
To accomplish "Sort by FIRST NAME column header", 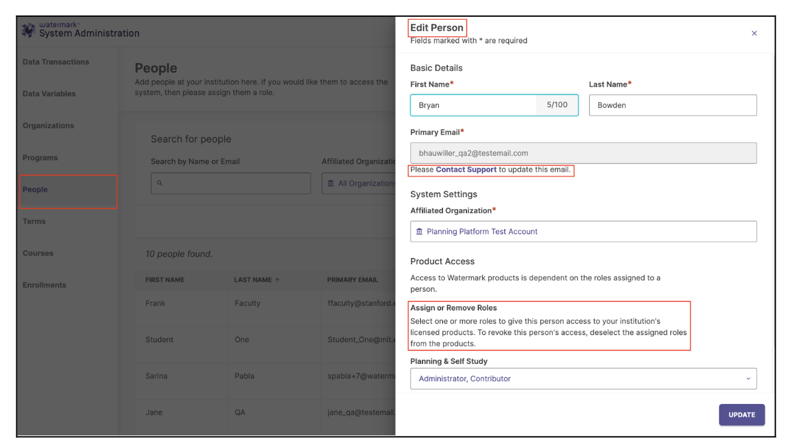I will point(165,280).
